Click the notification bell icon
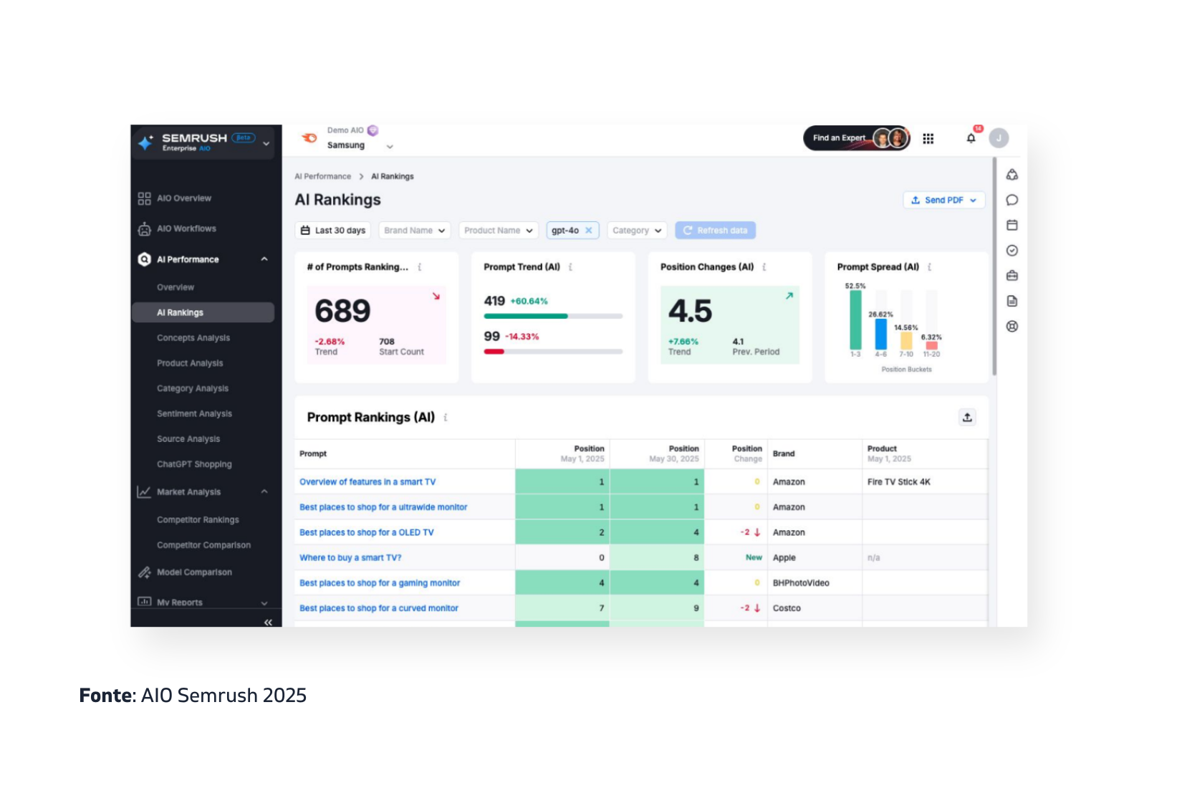 [x=971, y=138]
